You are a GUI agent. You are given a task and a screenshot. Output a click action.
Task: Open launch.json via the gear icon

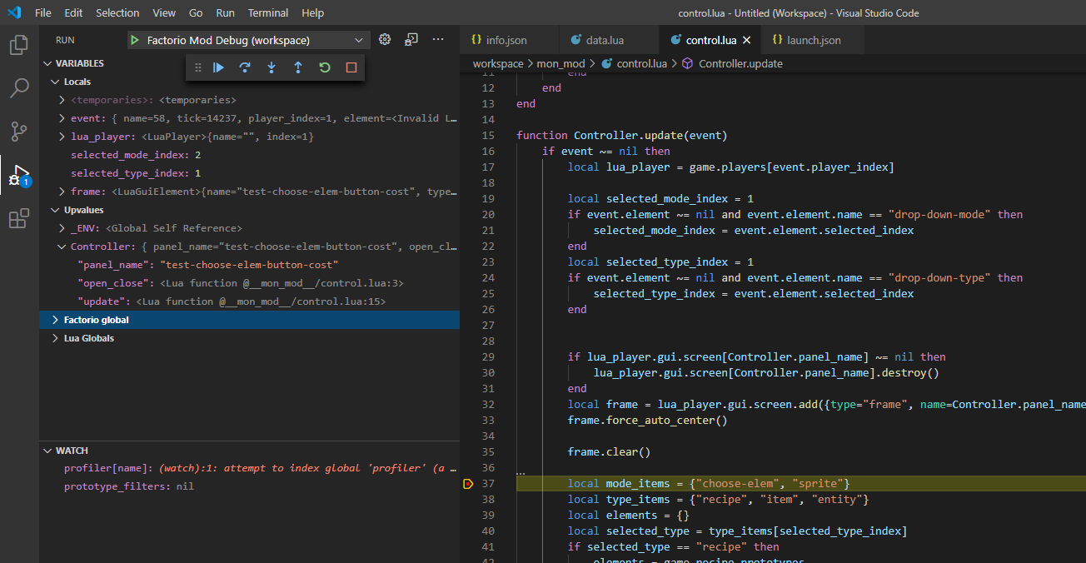point(385,39)
